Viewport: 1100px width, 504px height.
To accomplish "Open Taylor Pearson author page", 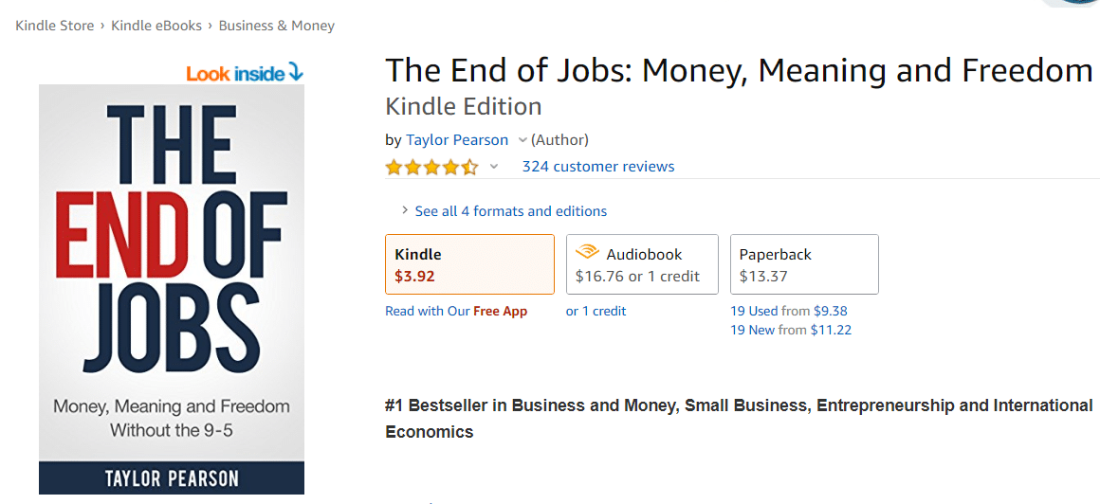I will click(x=457, y=140).
